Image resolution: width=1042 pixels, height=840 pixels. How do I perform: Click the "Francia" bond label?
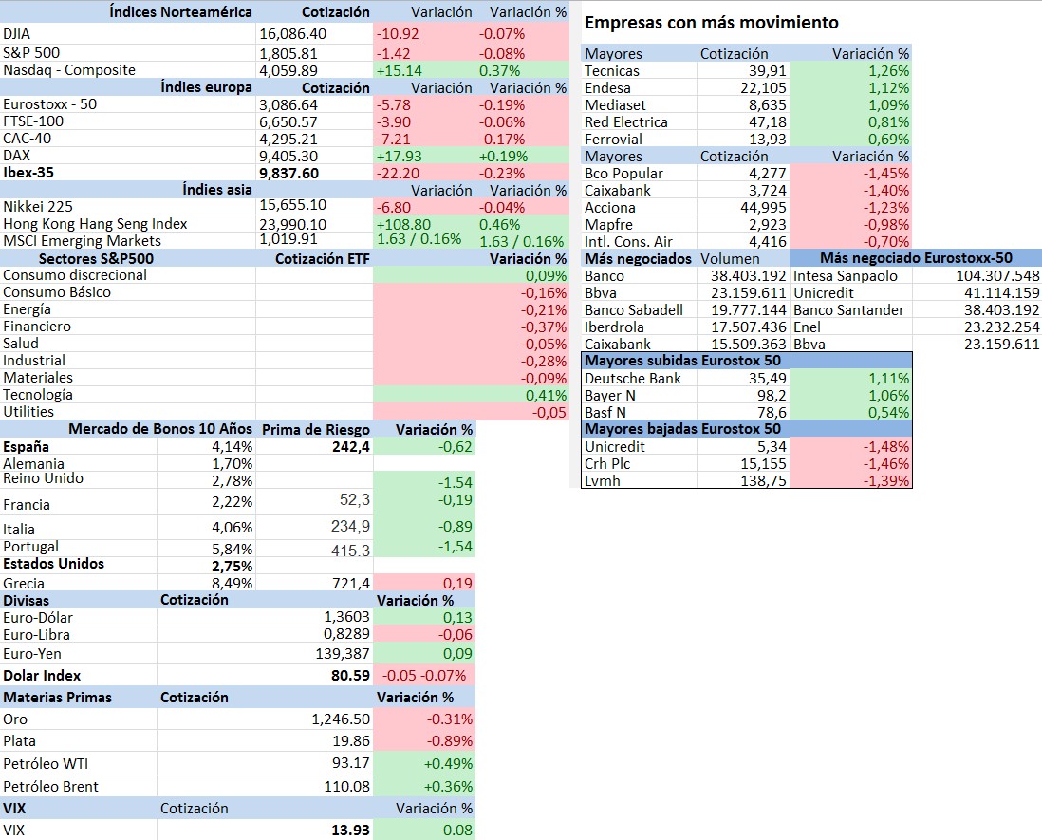(x=27, y=504)
